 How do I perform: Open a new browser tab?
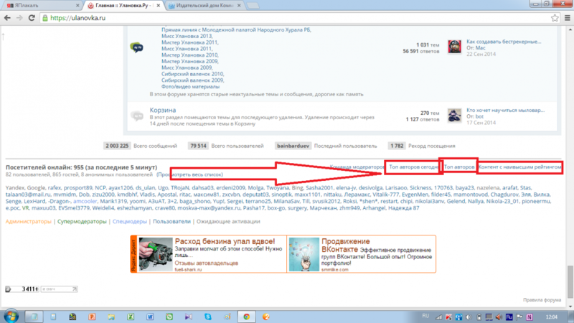[x=253, y=6]
